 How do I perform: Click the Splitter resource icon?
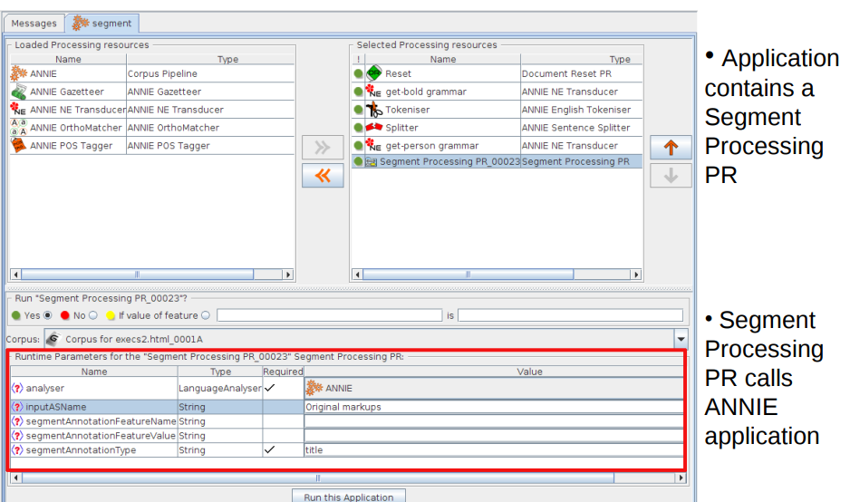[373, 128]
